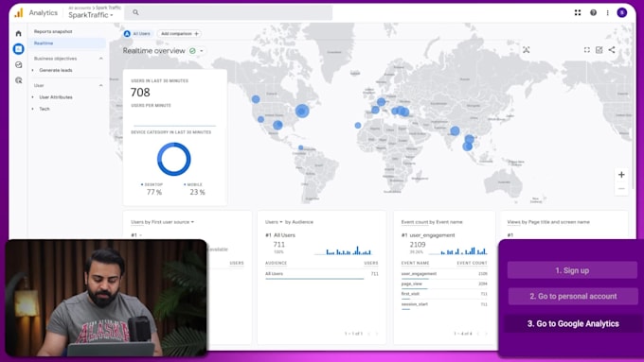Screen dimensions: 644x362
Task: Click the All Users comparison chip
Action: pos(137,34)
